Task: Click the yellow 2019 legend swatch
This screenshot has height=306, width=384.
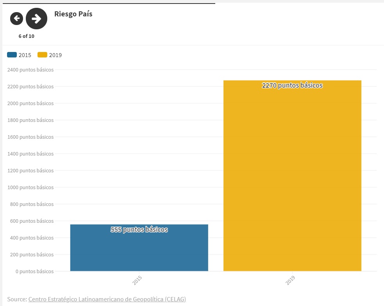Action: 42,55
